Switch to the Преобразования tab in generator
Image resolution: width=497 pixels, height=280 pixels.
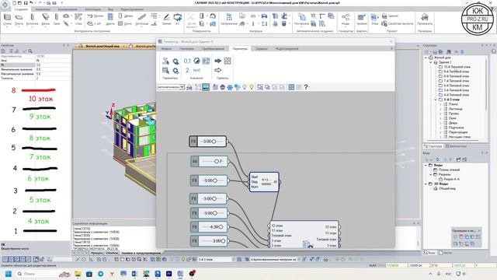click(214, 48)
